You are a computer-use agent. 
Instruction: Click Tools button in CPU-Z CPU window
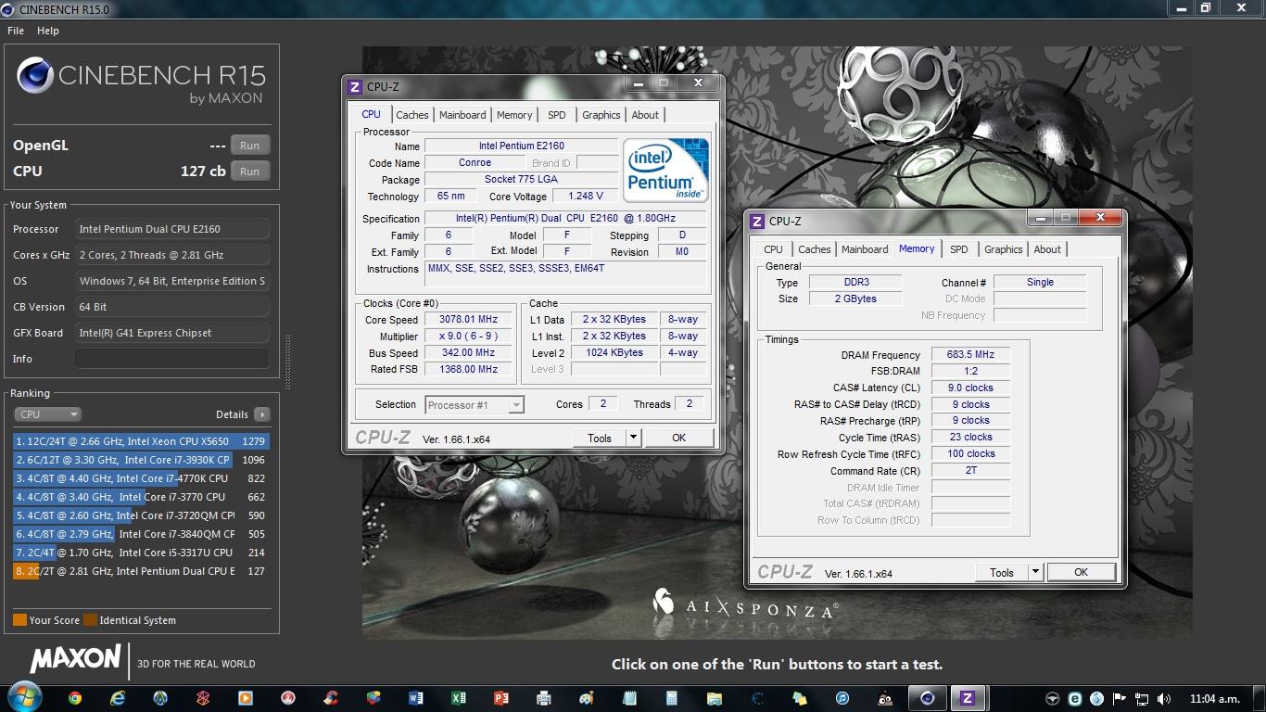click(x=600, y=438)
